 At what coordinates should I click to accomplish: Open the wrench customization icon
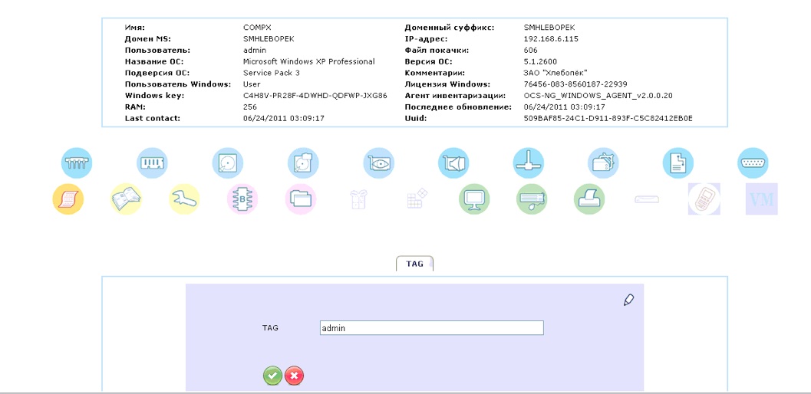[x=184, y=199]
